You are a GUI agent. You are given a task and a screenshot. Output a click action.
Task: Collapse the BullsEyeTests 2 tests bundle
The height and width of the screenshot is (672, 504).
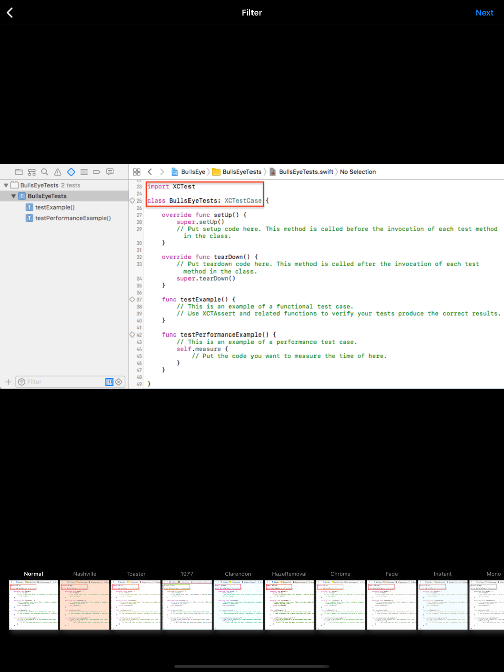[x=6, y=185]
